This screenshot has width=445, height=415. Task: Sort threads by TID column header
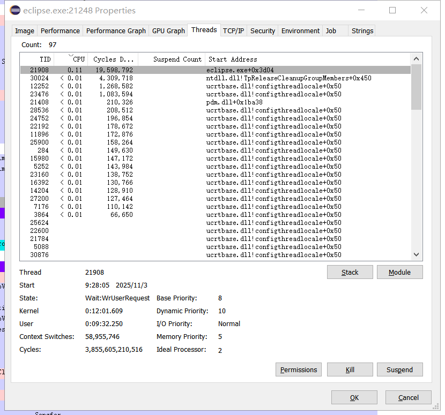coord(37,59)
